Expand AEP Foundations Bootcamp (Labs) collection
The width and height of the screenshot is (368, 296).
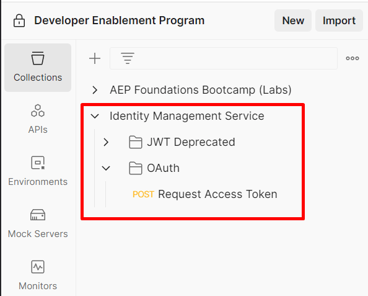tap(95, 90)
